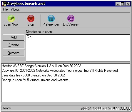
Task: Select the C:\ directory entry
Action: click(x=29, y=37)
